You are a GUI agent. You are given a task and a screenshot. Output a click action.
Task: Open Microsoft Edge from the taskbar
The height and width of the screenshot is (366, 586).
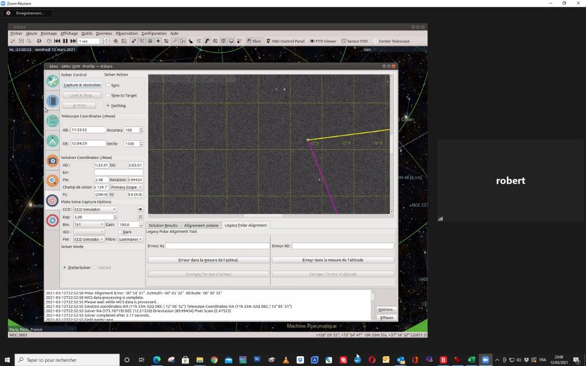[x=157, y=360]
